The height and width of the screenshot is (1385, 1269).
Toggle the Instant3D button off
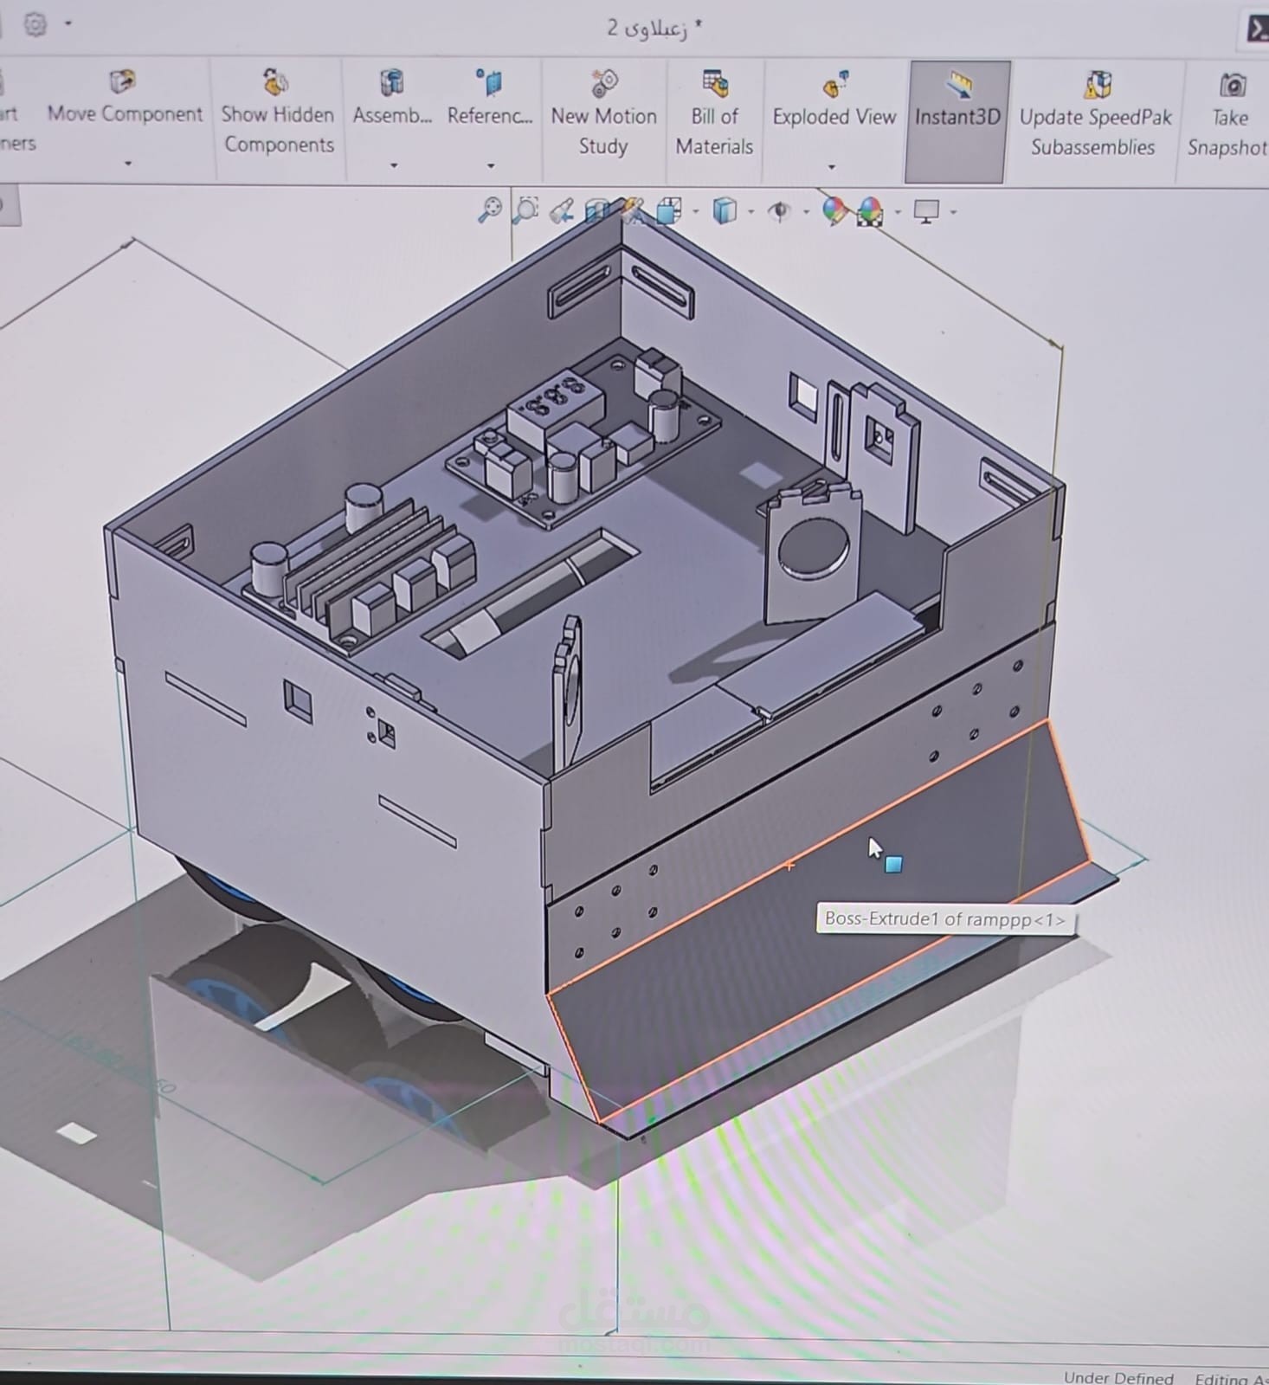tap(957, 121)
